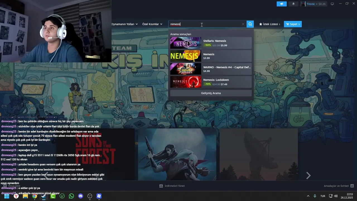This screenshot has height=201, width=357.
Task: Select the Nemesis: Lockdown search result
Action: click(211, 82)
